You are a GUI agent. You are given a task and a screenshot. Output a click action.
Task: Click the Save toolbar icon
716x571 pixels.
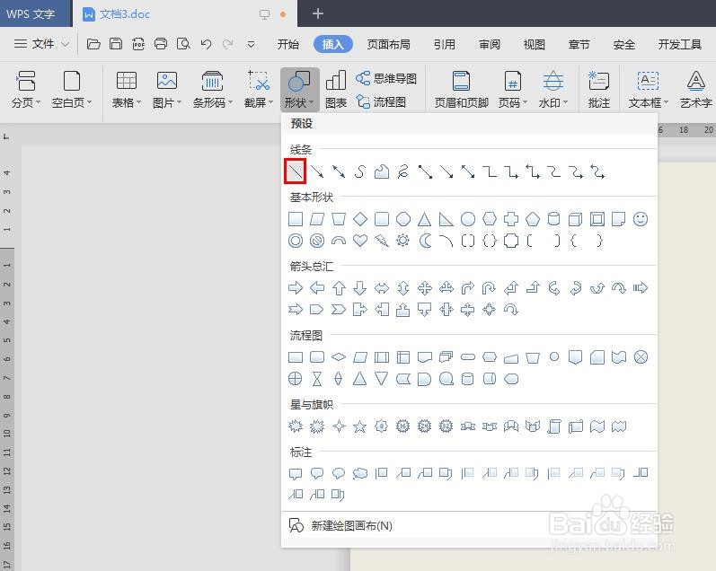(116, 44)
